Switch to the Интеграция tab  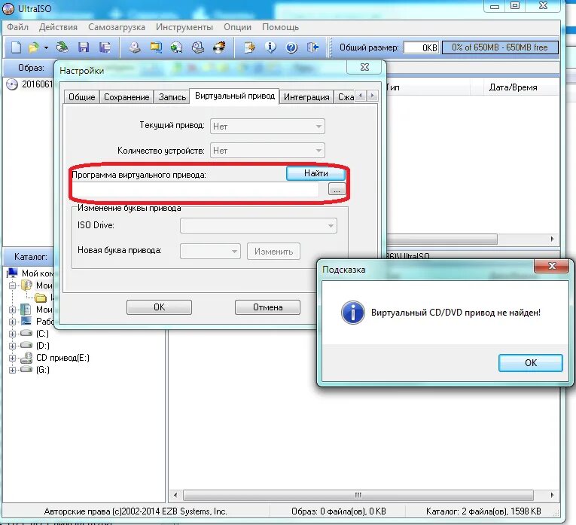pyautogui.click(x=306, y=97)
